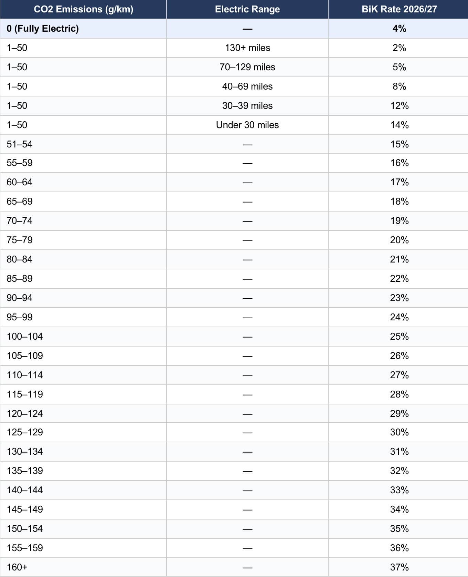Select the 100–104 emissions cell
The height and width of the screenshot is (577, 468).
pos(25,337)
